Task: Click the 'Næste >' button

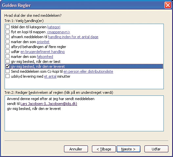Action: 128,149
